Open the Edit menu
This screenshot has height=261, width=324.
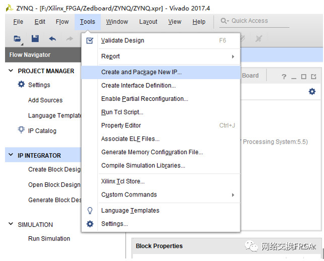40,22
